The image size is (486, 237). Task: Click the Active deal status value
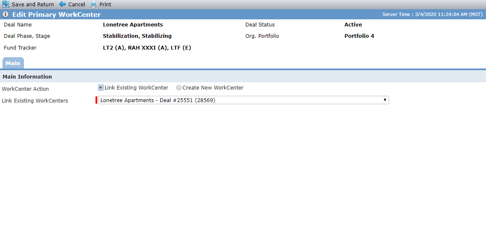point(353,25)
